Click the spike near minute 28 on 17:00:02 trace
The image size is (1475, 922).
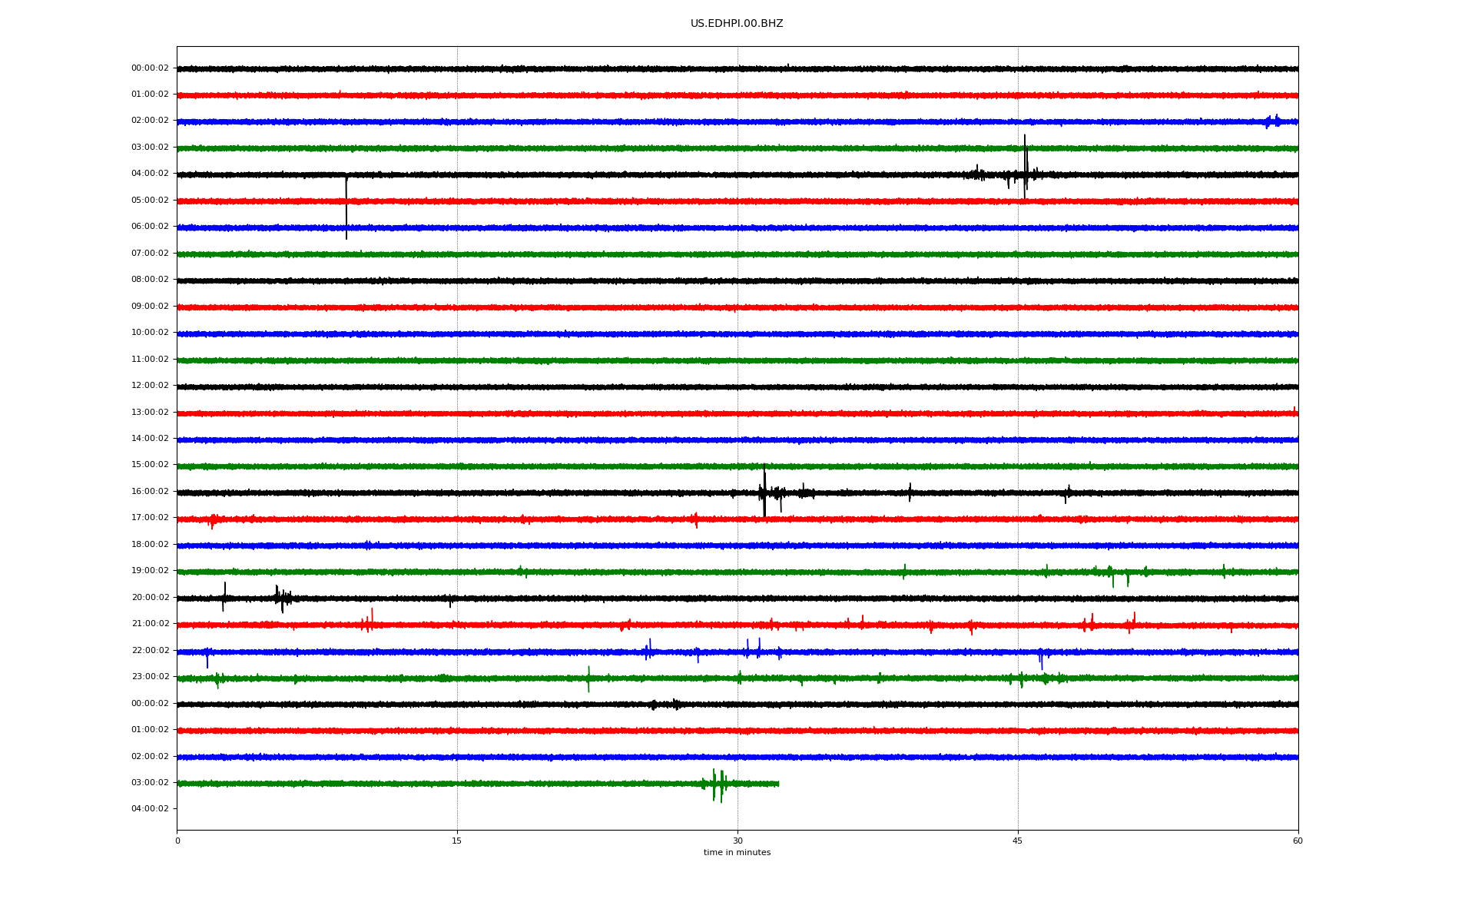[696, 520]
